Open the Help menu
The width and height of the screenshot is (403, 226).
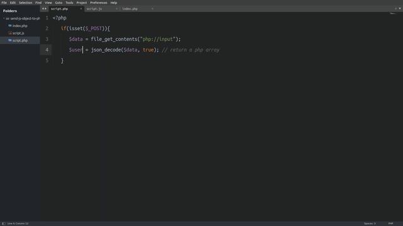114,3
